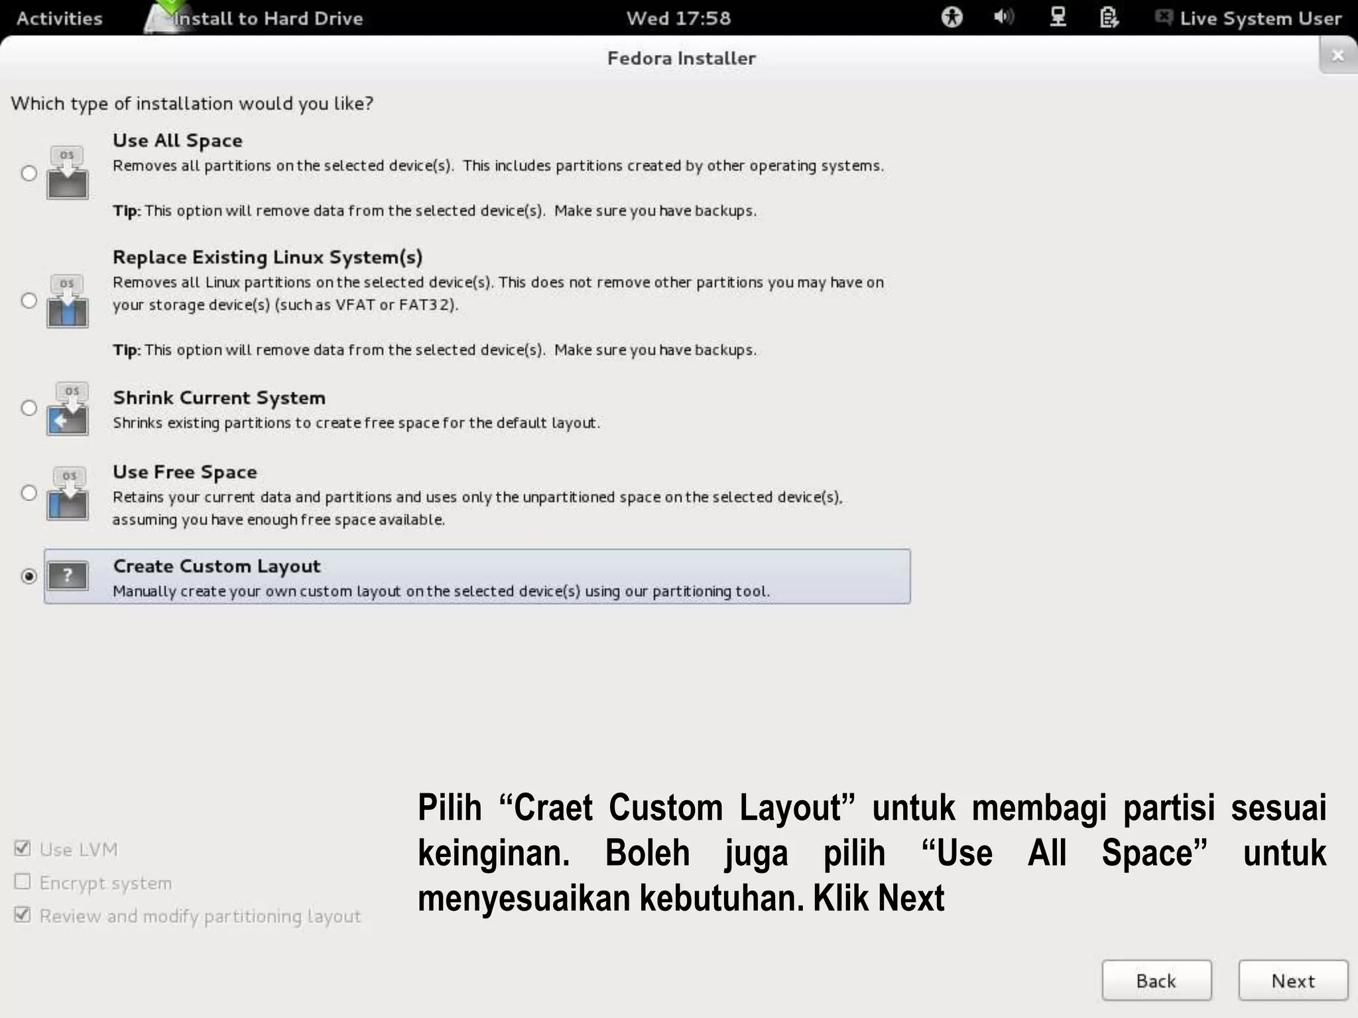Click the Use Free Space heading
The image size is (1358, 1018).
[x=185, y=472]
